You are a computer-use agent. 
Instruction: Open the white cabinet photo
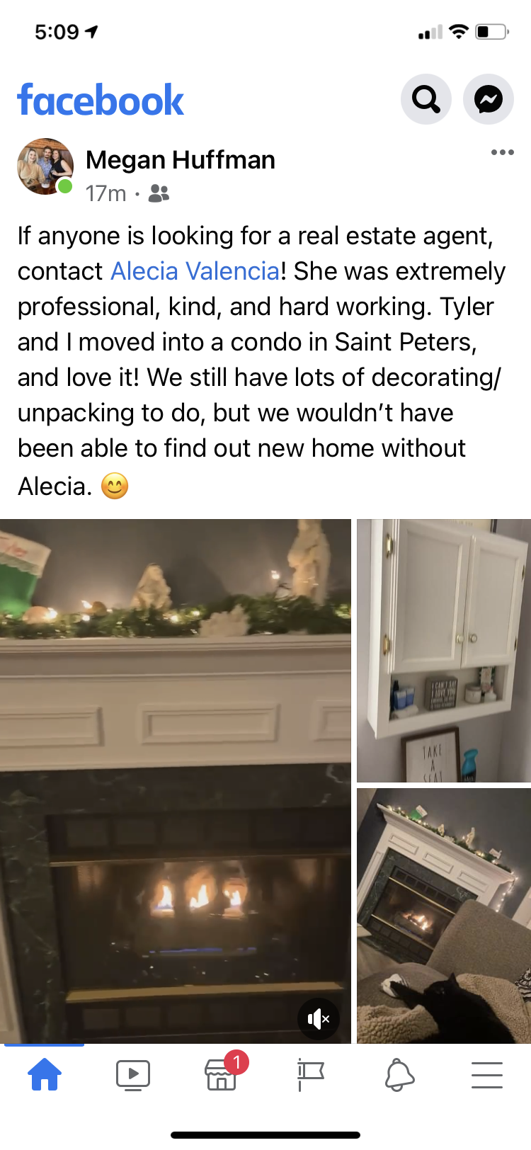click(x=444, y=651)
